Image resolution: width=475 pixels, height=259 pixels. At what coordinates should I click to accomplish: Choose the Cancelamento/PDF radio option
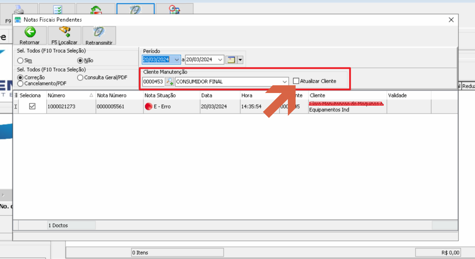[x=20, y=84]
